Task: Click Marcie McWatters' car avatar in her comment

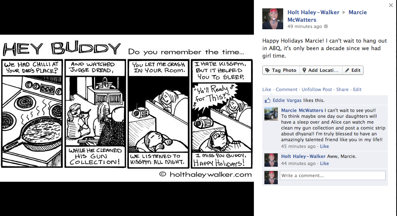Action: pos(271,114)
